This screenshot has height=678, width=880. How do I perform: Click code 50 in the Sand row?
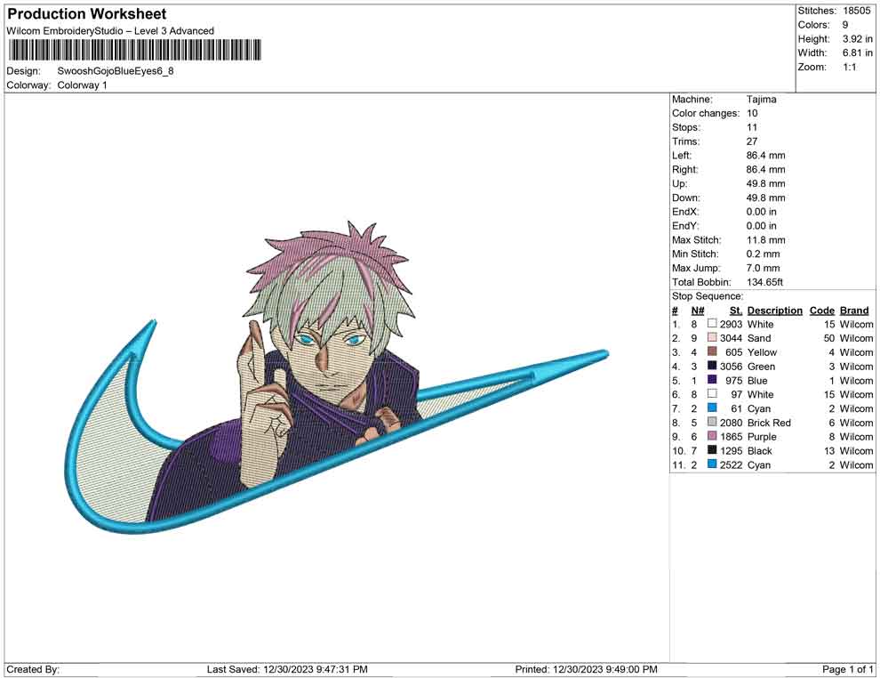[x=829, y=338]
